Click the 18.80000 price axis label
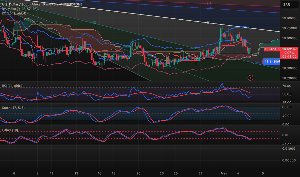Screen dimensions: 300x177 pos(290,18)
